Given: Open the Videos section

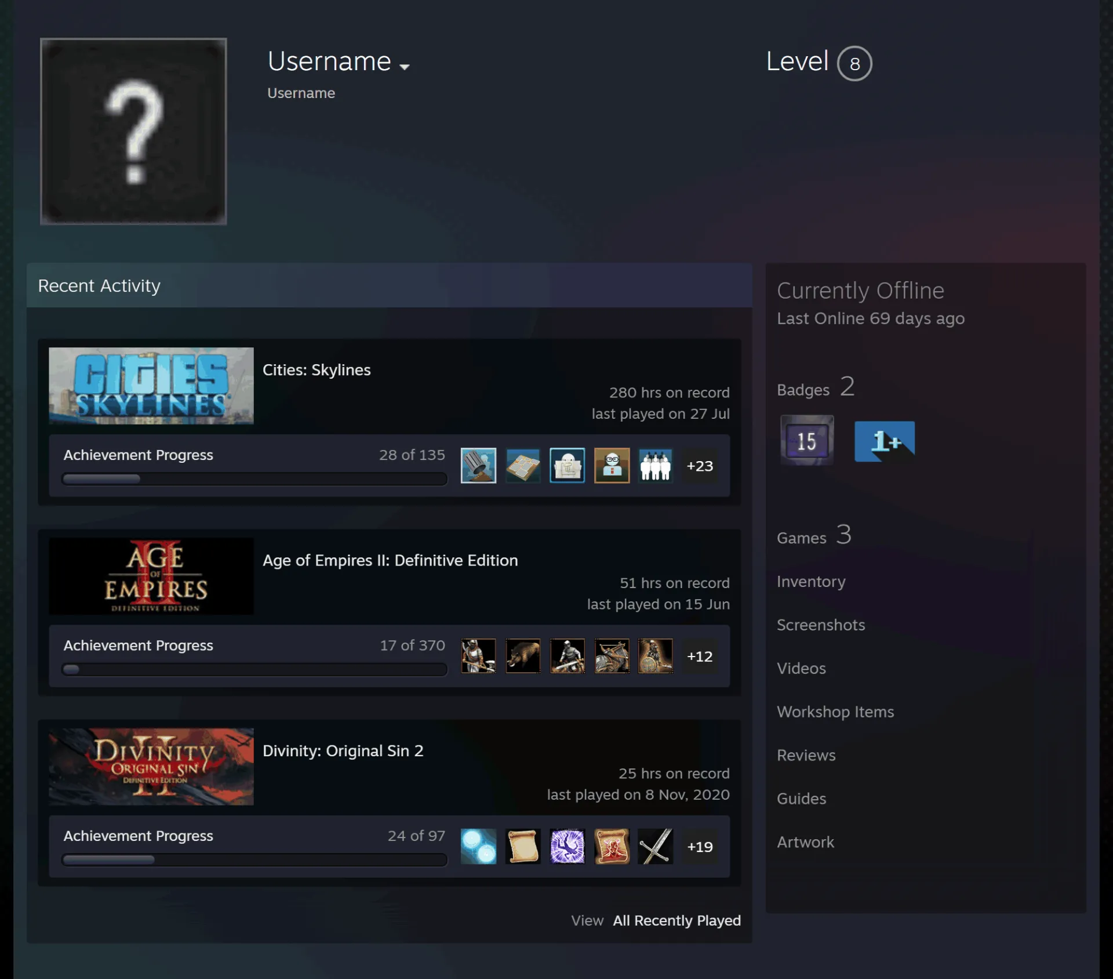Looking at the screenshot, I should 801,668.
